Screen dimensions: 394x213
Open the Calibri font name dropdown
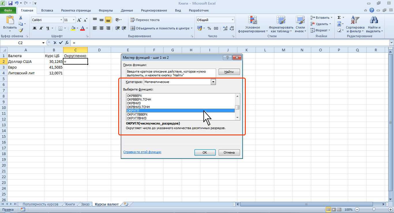coord(61,20)
